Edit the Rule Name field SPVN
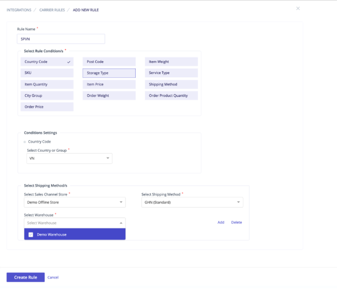This screenshot has height=289, width=337. pyautogui.click(x=61, y=39)
